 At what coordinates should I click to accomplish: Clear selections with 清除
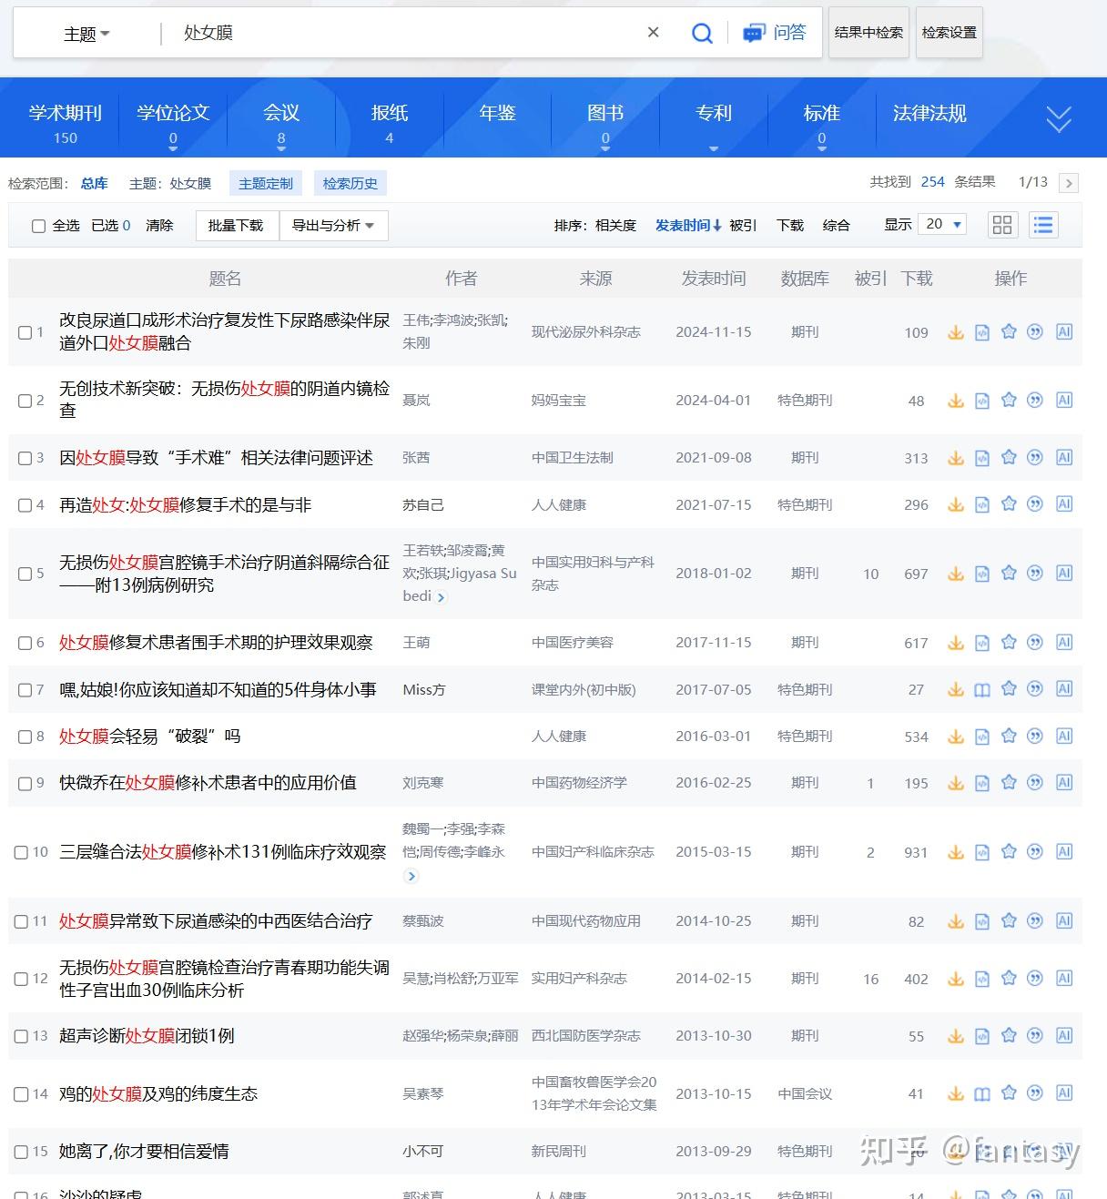pos(159,226)
